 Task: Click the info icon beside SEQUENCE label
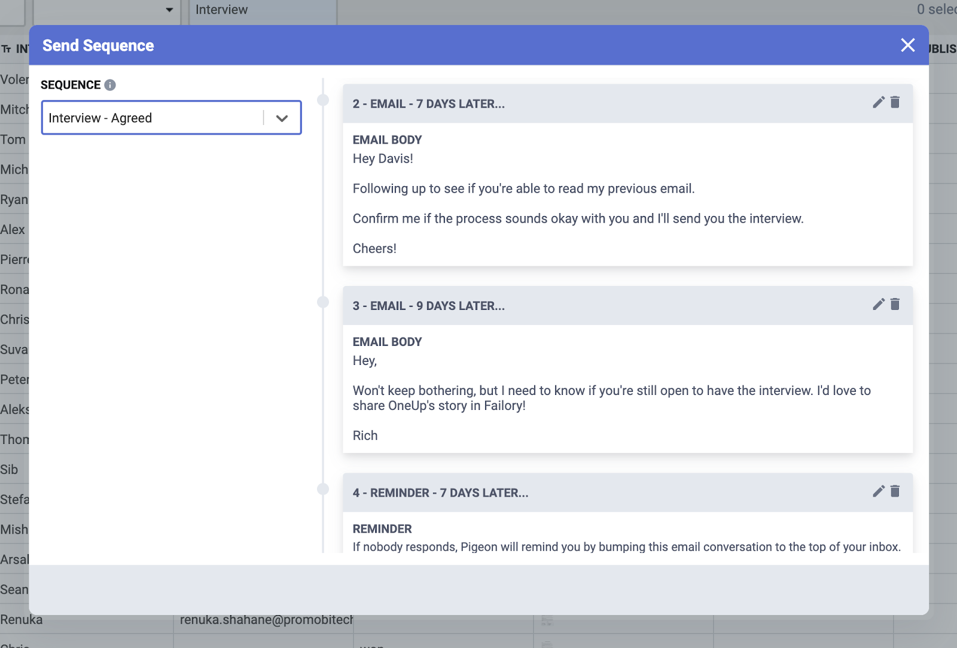click(109, 84)
